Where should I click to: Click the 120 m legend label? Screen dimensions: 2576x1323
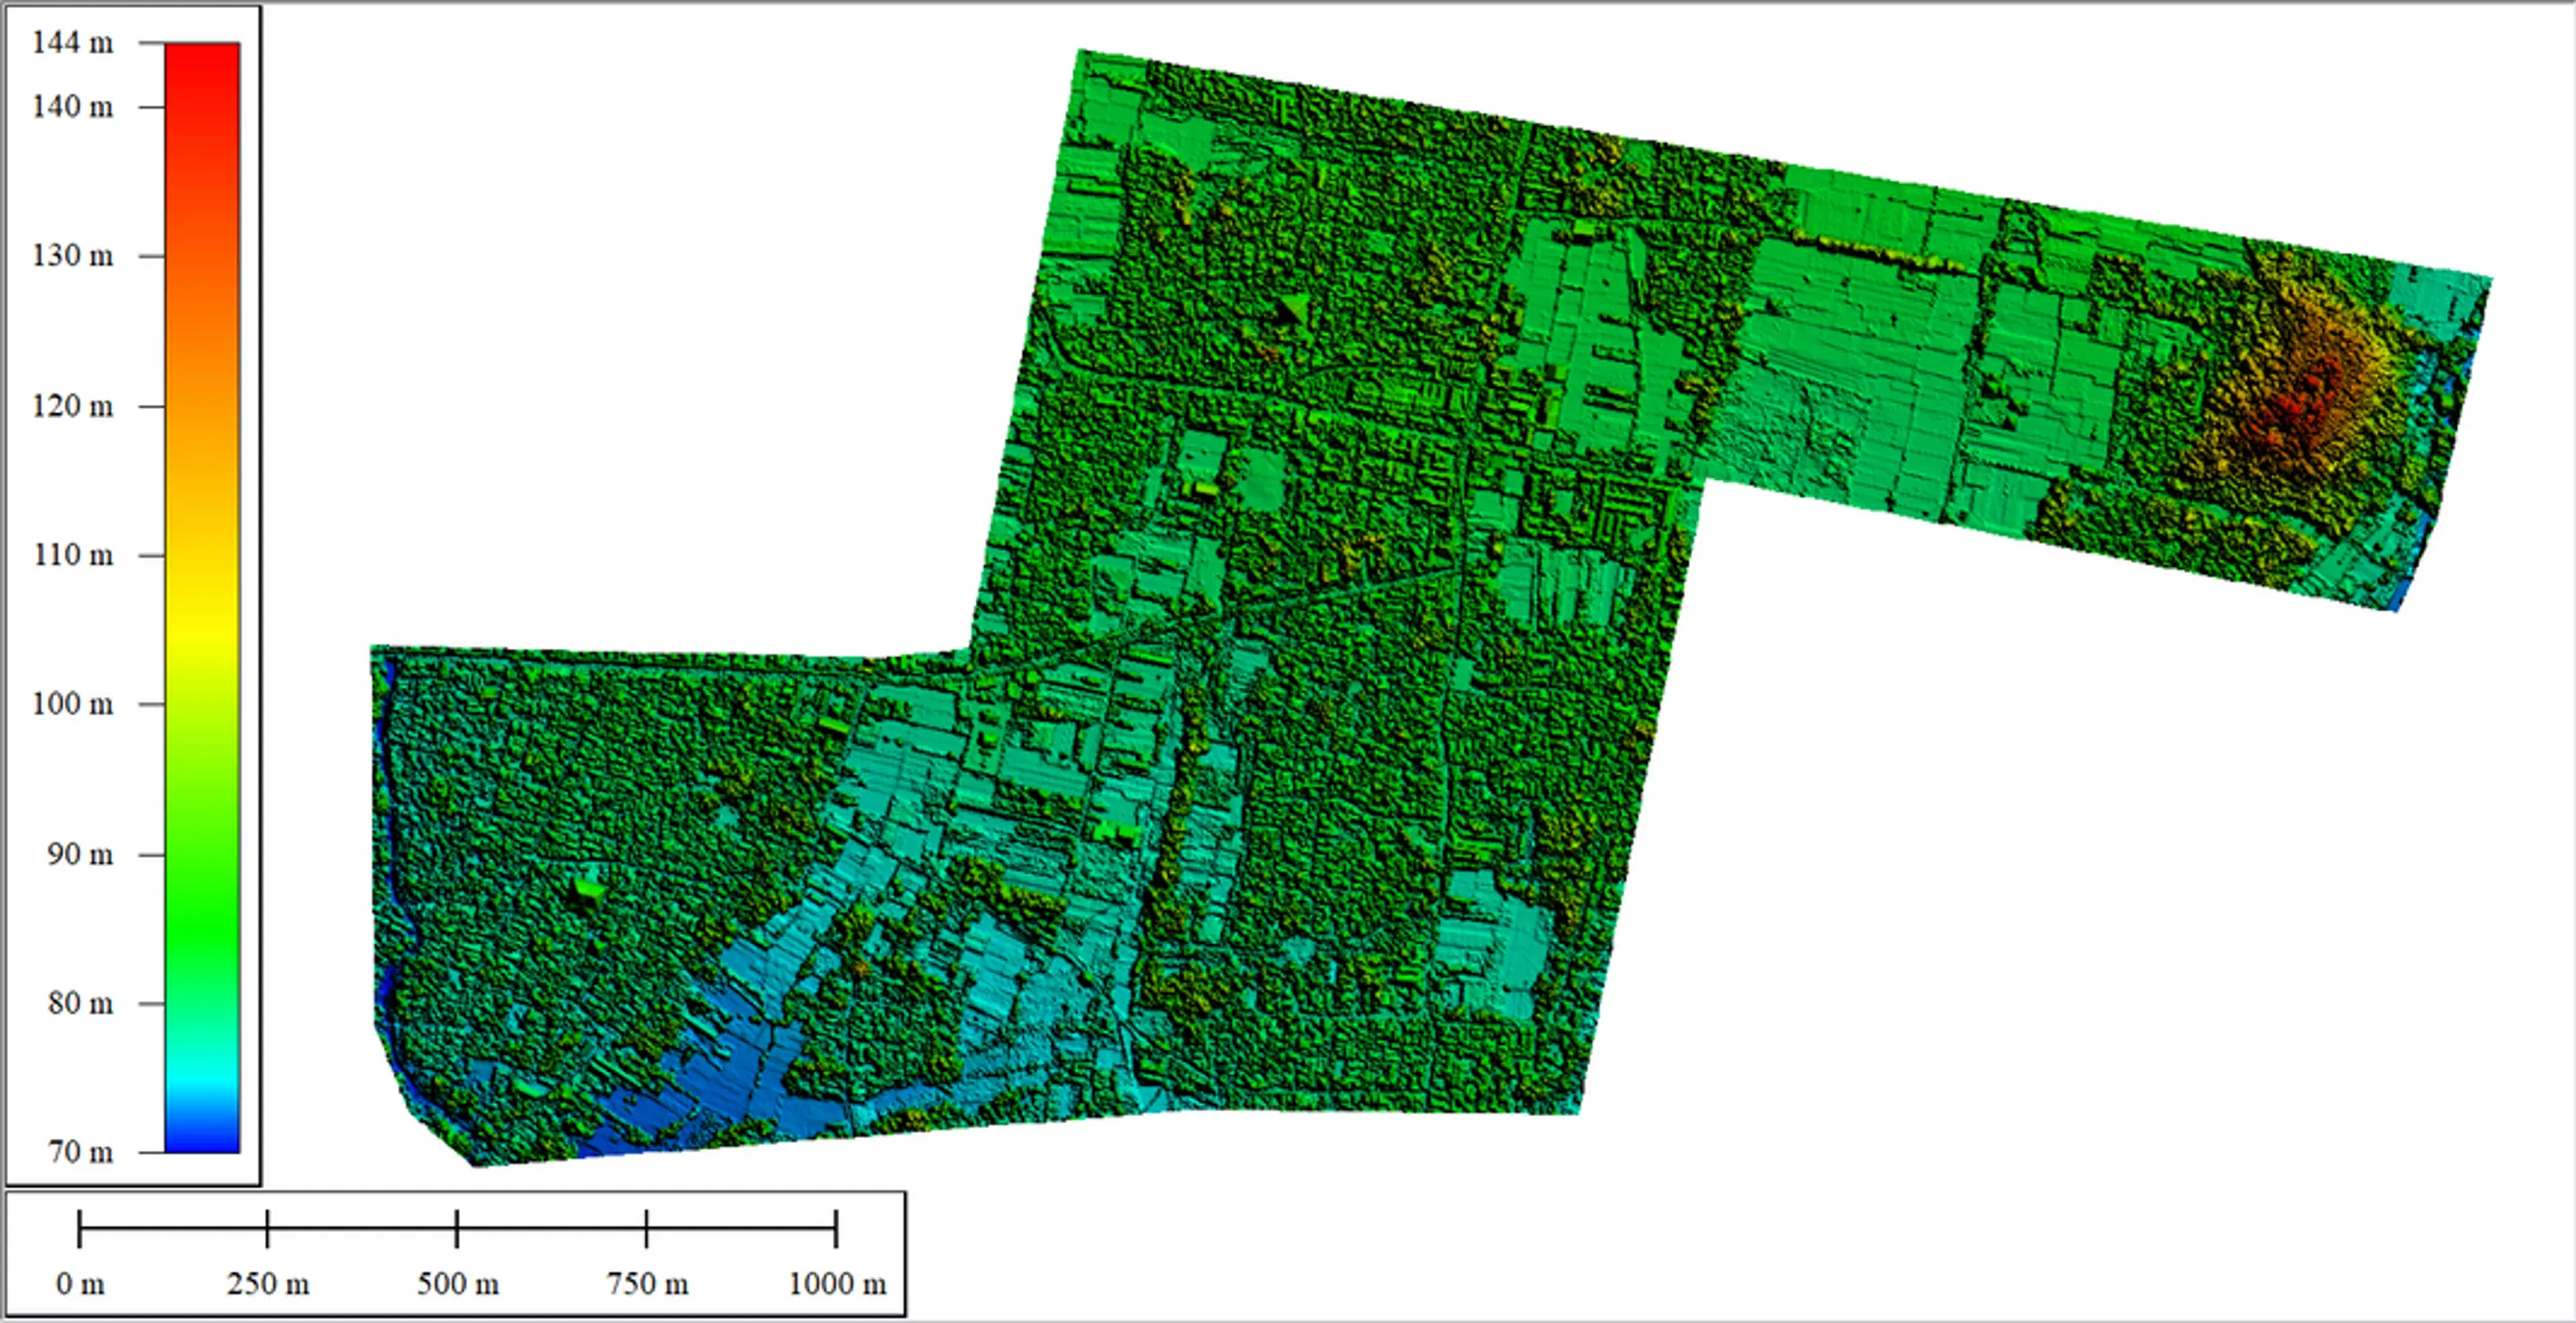(72, 406)
